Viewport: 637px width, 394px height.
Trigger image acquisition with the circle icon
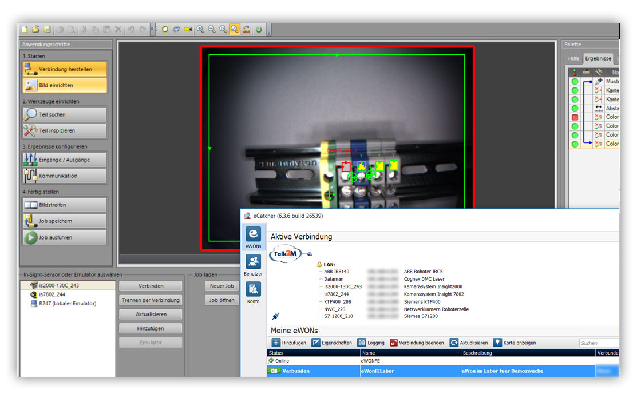(x=165, y=29)
